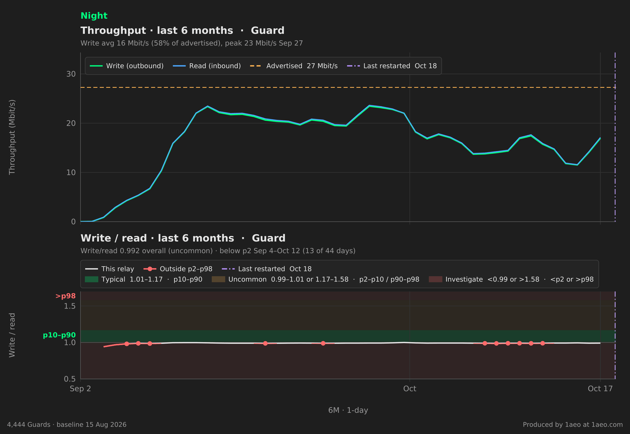This screenshot has width=630, height=434.
Task: Click the 4,444 Guards baseline footer text
Action: click(67, 425)
